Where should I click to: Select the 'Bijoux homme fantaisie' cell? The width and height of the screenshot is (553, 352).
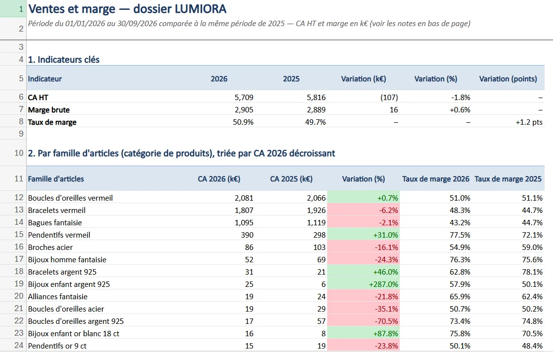(106, 259)
